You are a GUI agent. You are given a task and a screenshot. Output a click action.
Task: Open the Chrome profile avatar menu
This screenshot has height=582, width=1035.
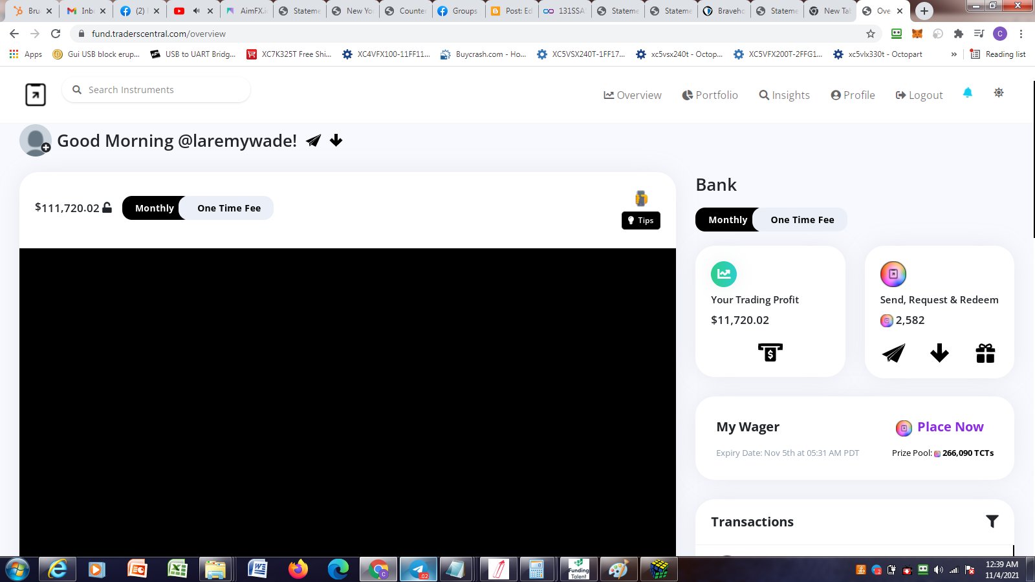coord(1000,34)
